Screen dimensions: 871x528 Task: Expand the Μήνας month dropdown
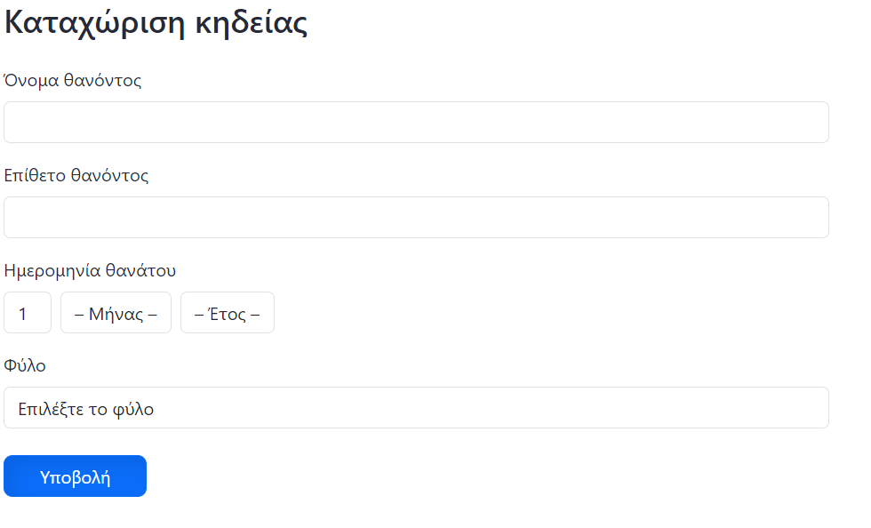(116, 313)
